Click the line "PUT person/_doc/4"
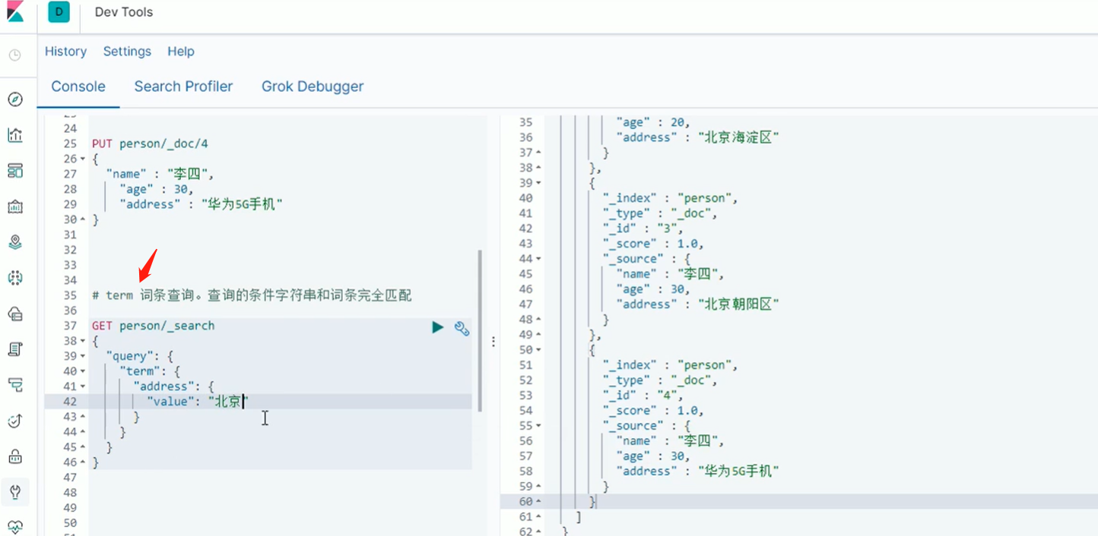1098x536 pixels. (149, 143)
